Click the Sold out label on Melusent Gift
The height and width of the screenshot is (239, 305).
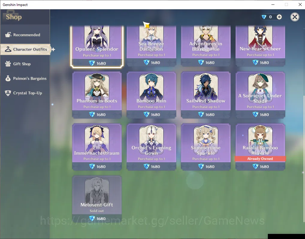pyautogui.click(x=97, y=211)
